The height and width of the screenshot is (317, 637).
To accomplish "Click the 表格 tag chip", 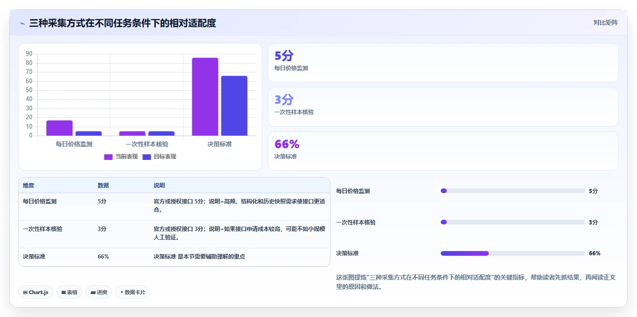I will (x=69, y=292).
